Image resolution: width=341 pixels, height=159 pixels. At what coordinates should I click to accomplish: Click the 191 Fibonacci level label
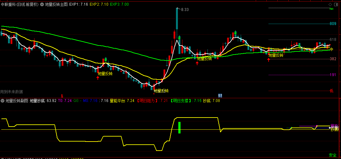333,75
